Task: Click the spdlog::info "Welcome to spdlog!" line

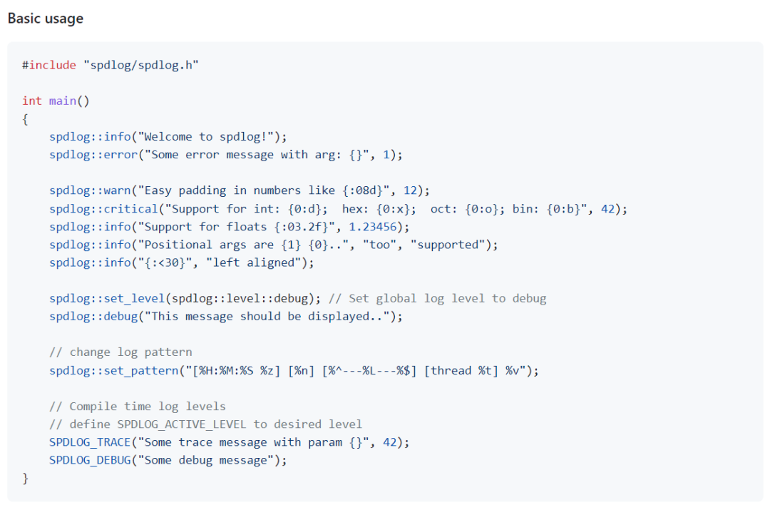Action: (x=168, y=137)
